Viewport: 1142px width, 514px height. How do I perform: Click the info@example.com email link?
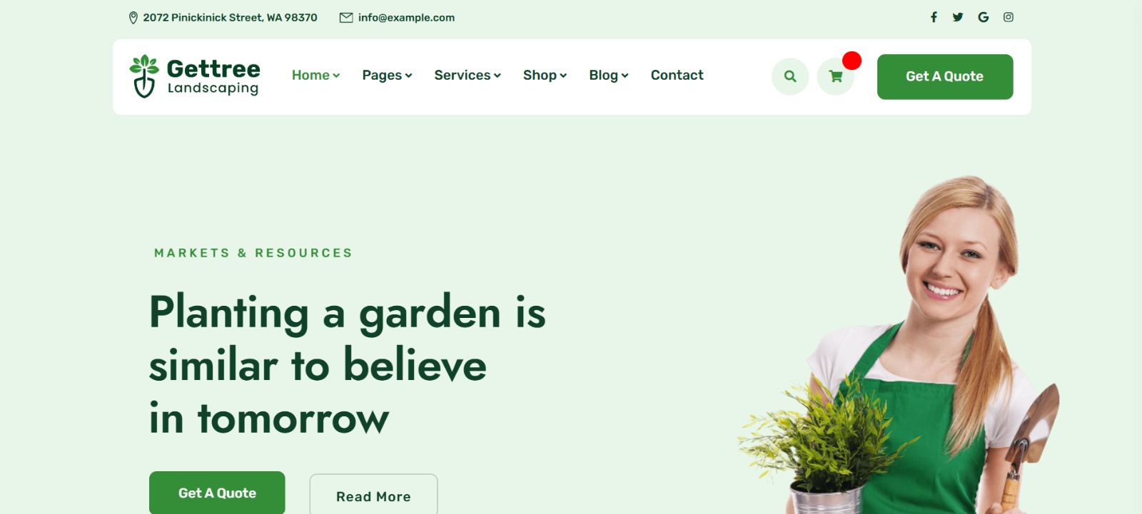(x=406, y=18)
